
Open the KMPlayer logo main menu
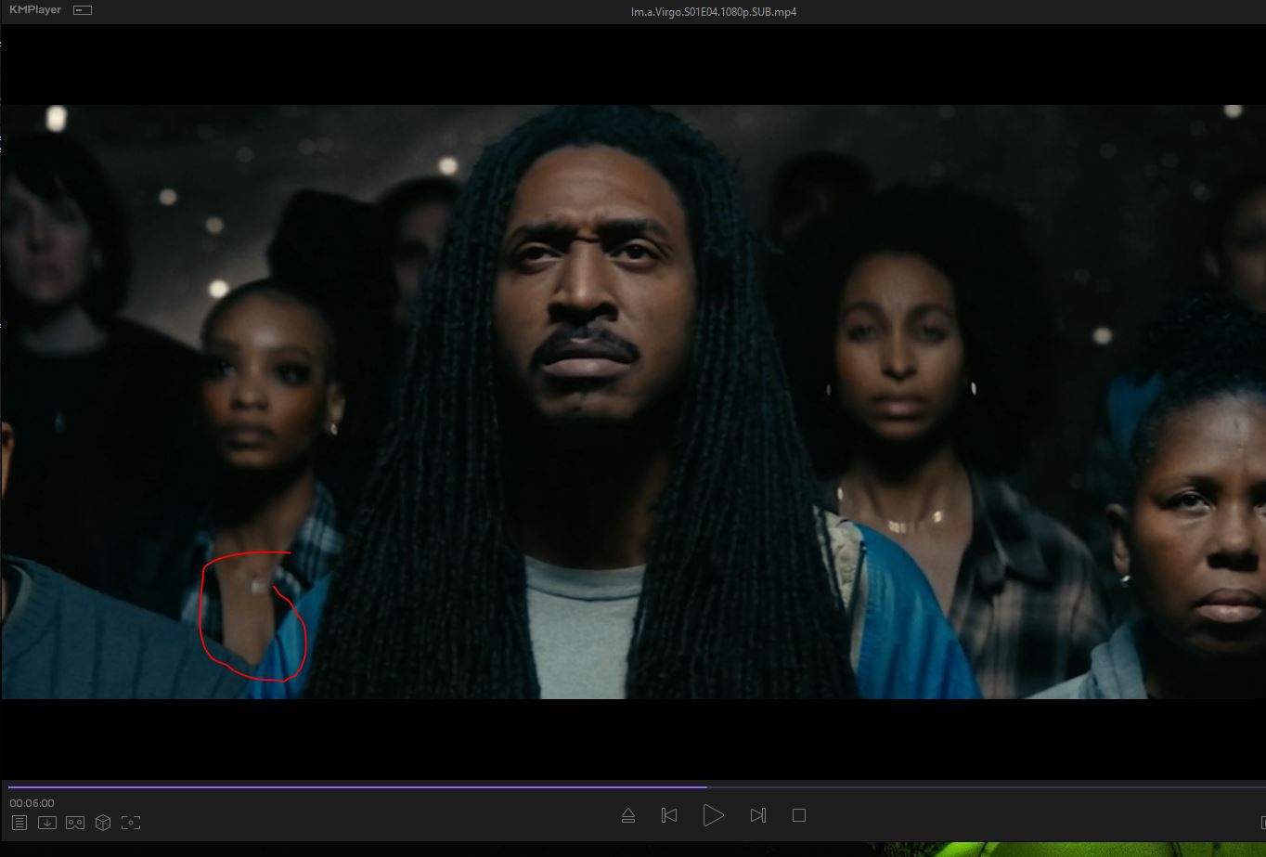click(x=35, y=10)
